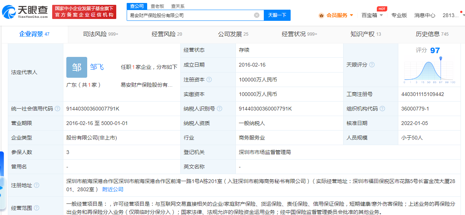The width and height of the screenshot is (465, 215).
Task: Click the 行业 value 商务服务业
Action: [x=252, y=138]
